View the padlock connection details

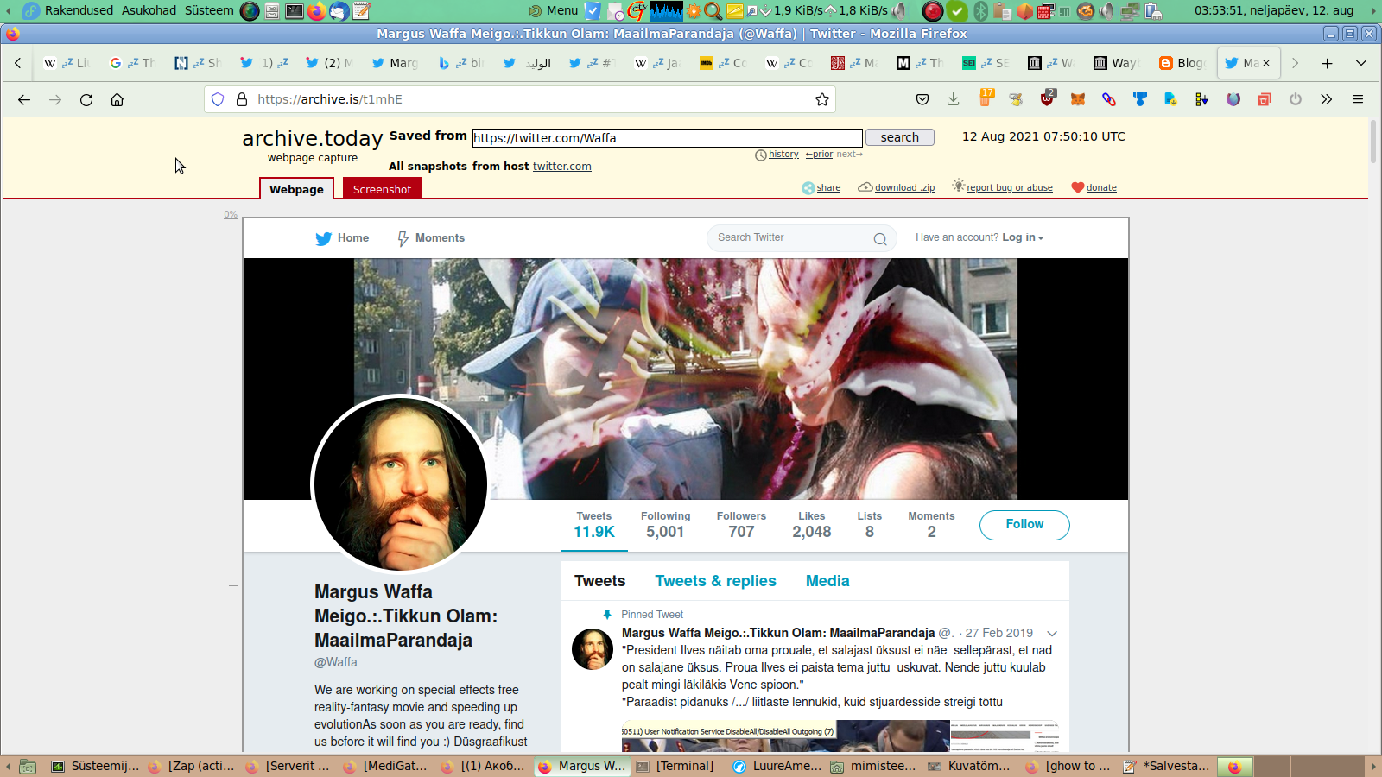pos(242,99)
